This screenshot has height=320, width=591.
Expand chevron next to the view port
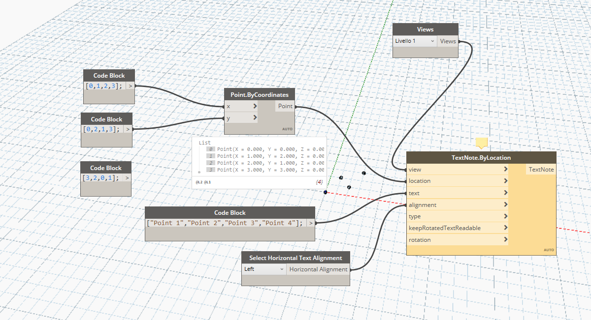(505, 169)
